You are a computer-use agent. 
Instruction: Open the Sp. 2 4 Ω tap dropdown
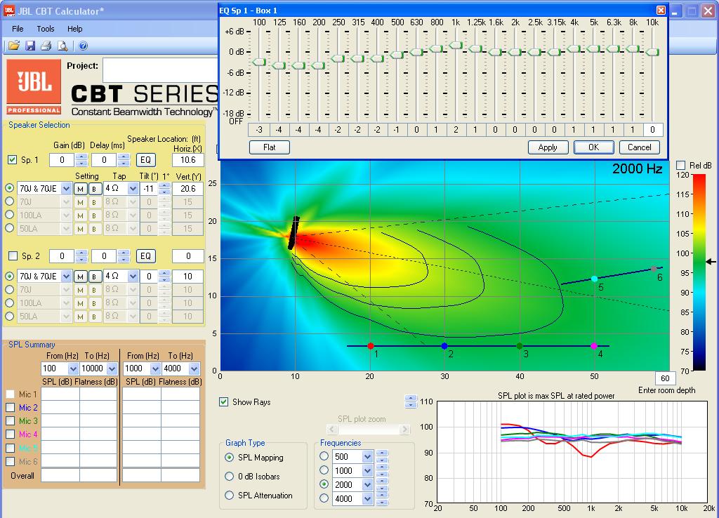pyautogui.click(x=133, y=277)
